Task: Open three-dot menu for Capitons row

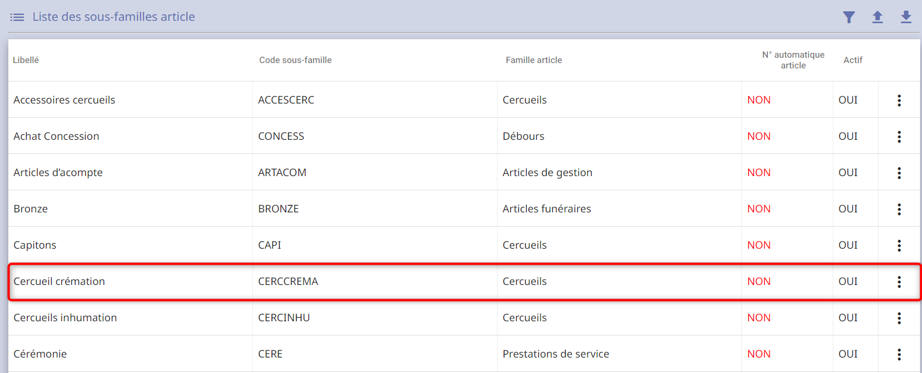Action: click(899, 245)
